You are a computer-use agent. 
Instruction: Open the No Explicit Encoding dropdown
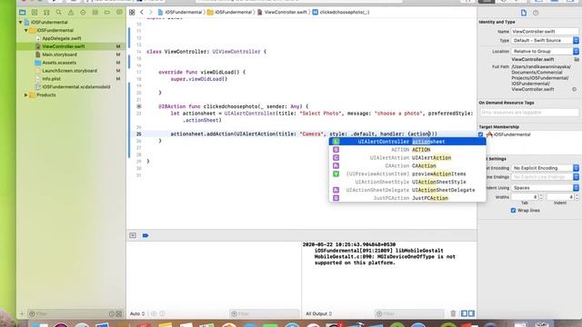pyautogui.click(x=545, y=168)
